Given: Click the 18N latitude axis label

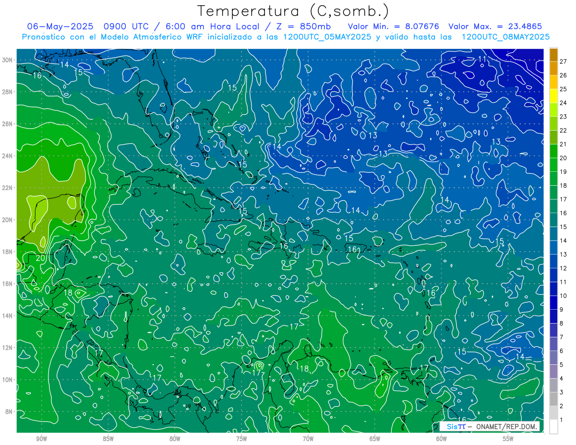Looking at the screenshot, I should 7,252.
